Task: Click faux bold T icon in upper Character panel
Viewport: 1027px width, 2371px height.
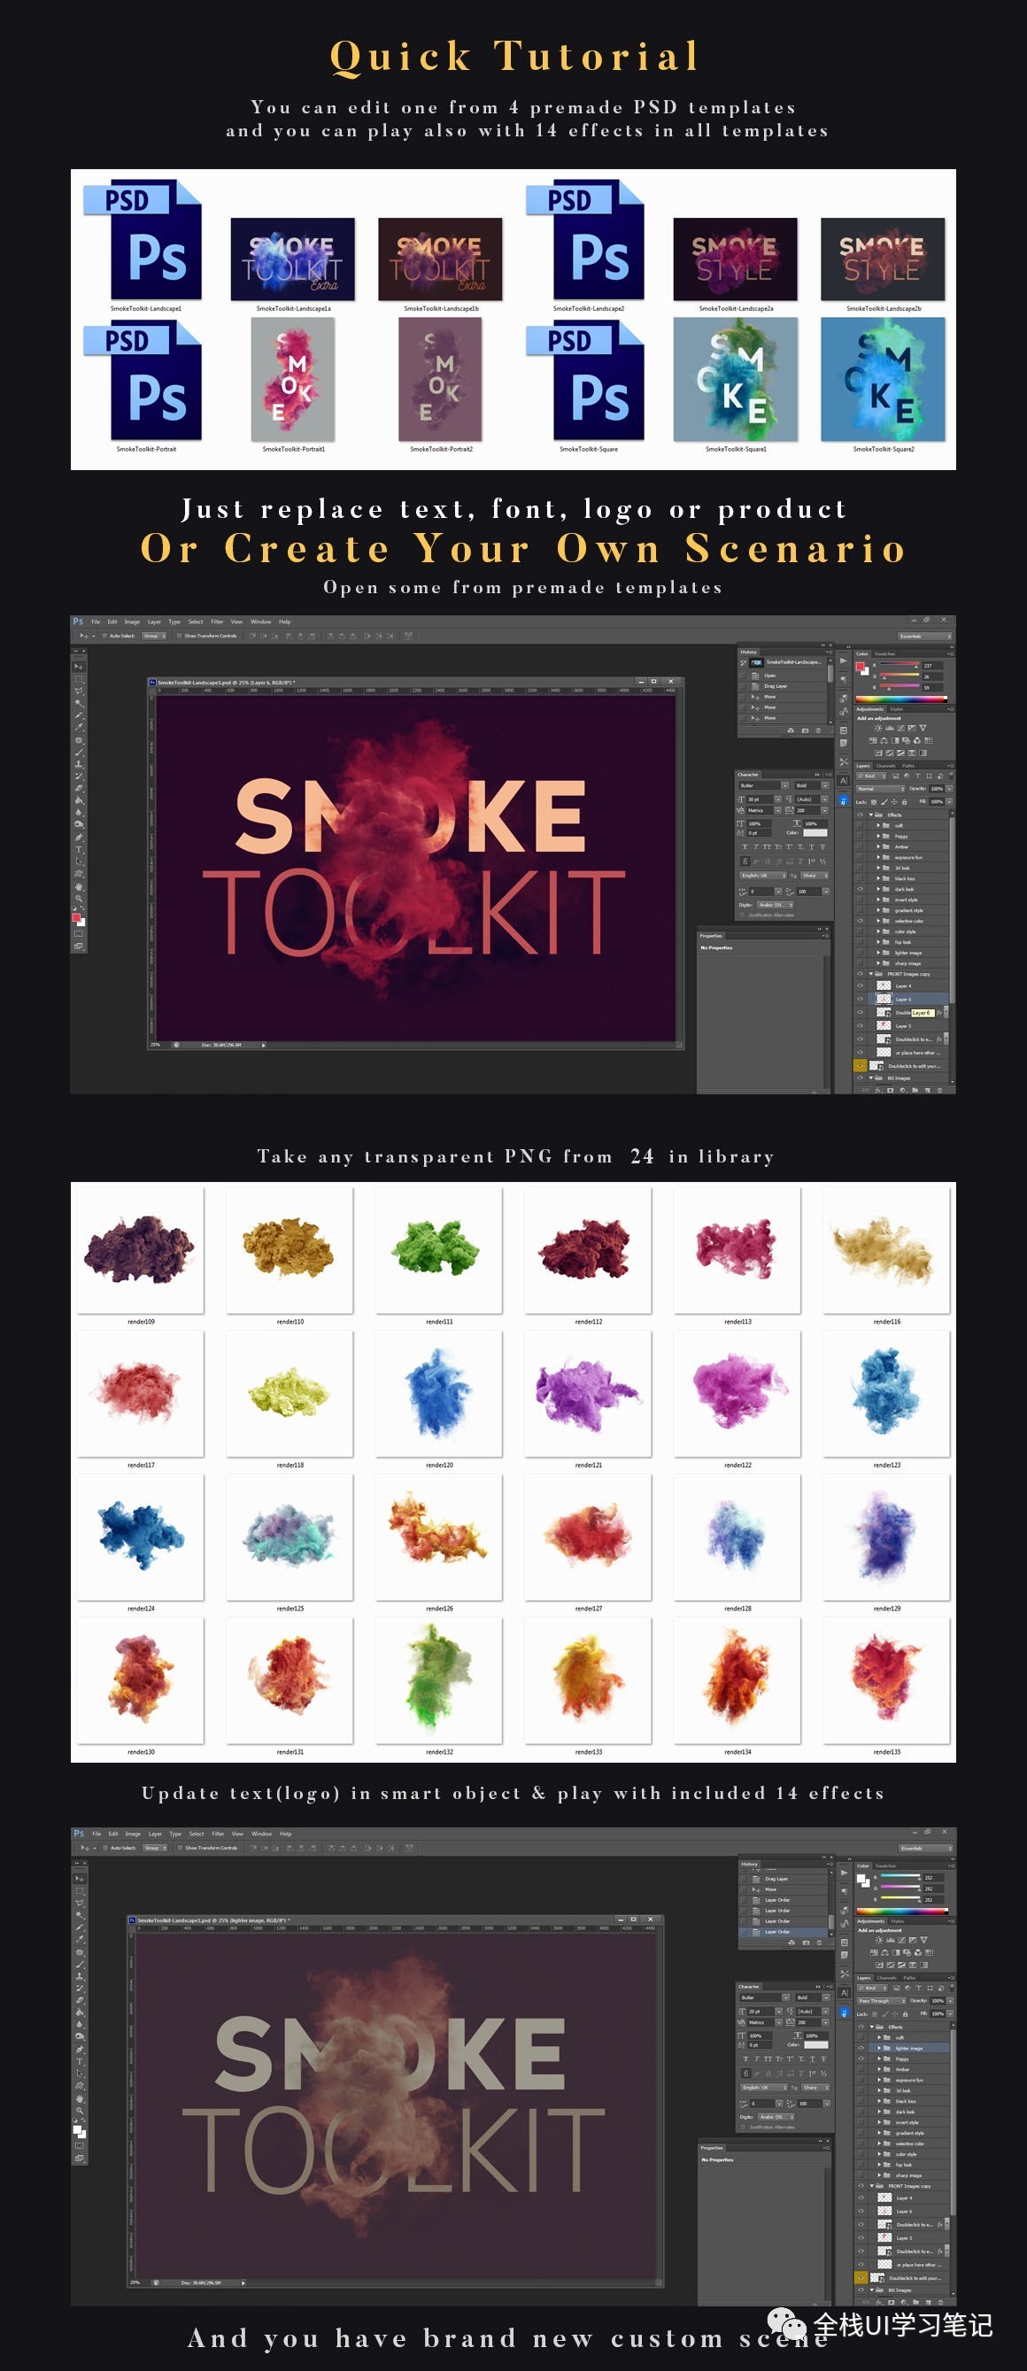Action: coord(745,847)
